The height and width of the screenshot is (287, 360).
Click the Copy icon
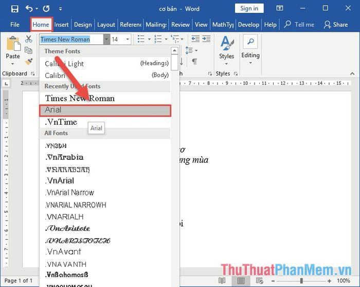coord(28,50)
